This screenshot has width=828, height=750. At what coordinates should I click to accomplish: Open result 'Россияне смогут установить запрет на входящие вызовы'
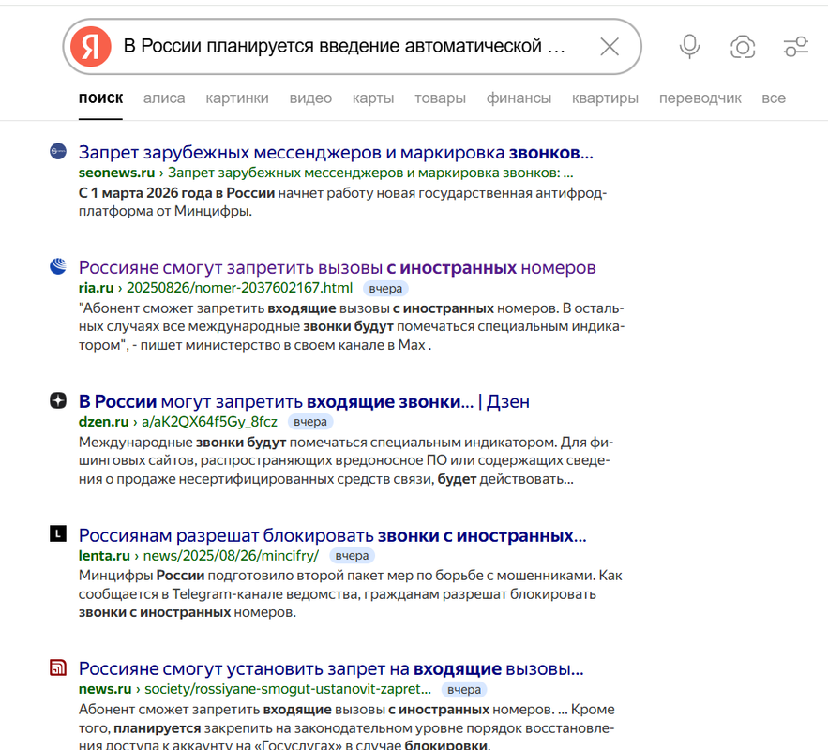point(331,668)
